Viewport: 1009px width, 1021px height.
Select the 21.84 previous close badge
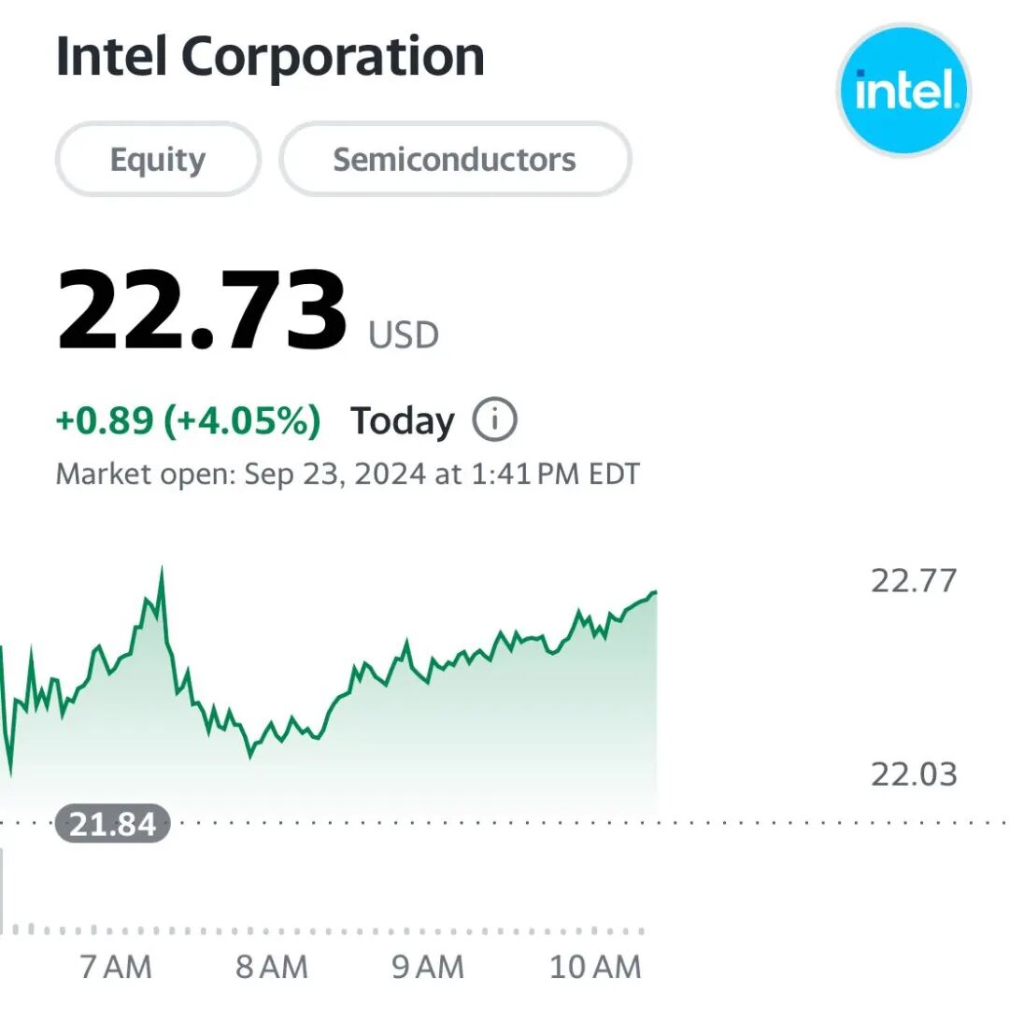tap(113, 824)
